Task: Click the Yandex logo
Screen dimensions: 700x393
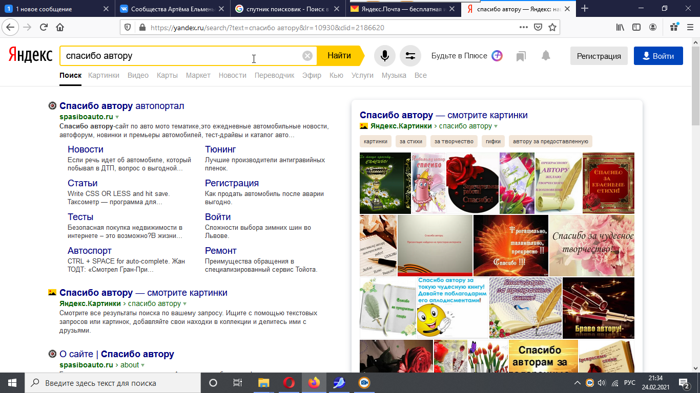Action: click(x=30, y=56)
